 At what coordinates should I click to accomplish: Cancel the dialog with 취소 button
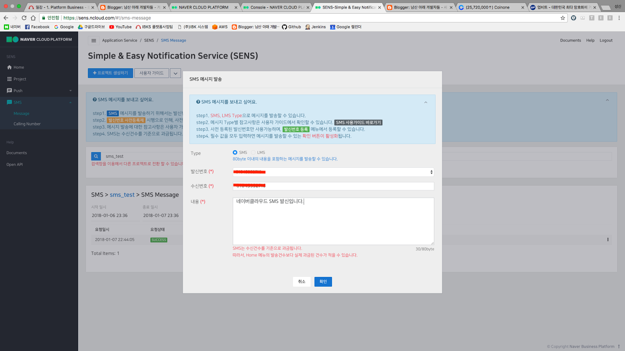click(302, 282)
